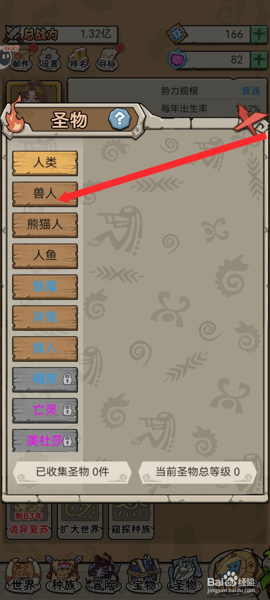Screen dimensions: 270x600
Task: Select the 矮人 race tab
Action: [x=45, y=349]
